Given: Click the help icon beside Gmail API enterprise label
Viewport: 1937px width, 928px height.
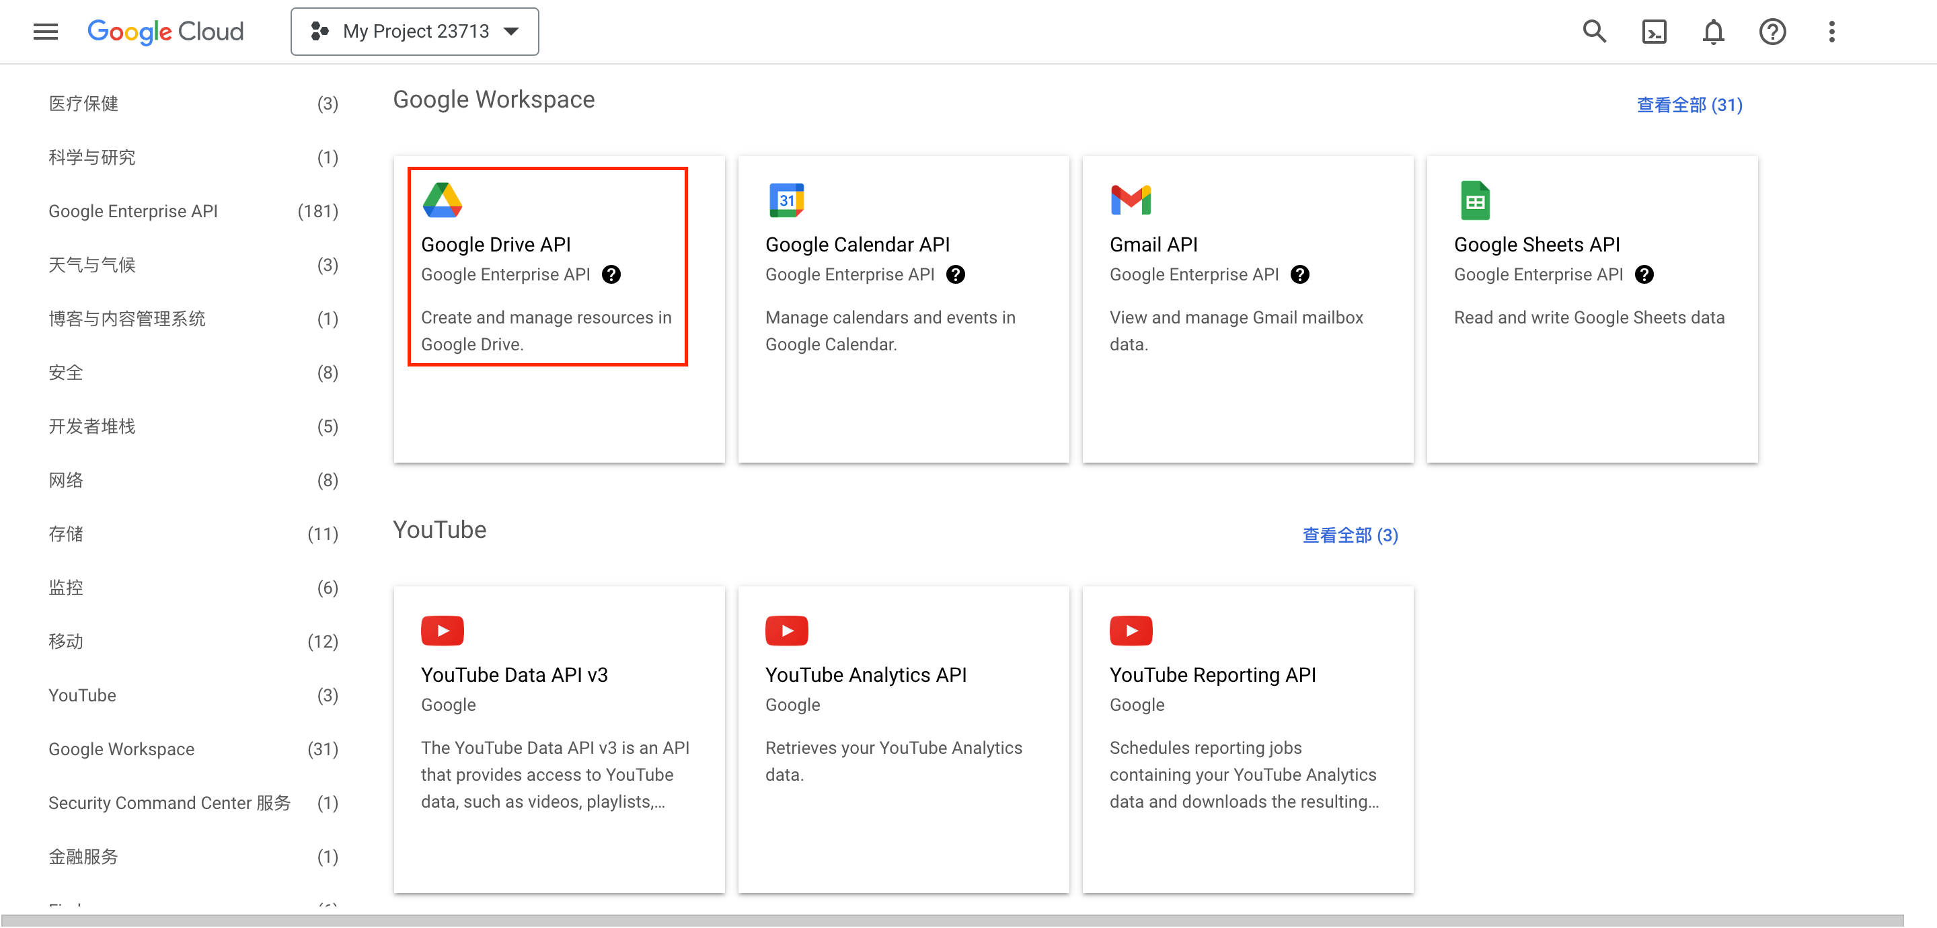Looking at the screenshot, I should (x=1300, y=274).
